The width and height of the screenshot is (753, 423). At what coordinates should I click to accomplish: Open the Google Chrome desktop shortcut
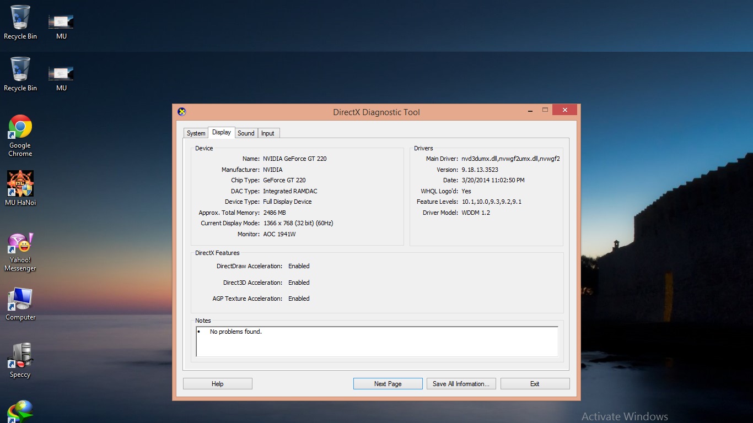[20, 135]
